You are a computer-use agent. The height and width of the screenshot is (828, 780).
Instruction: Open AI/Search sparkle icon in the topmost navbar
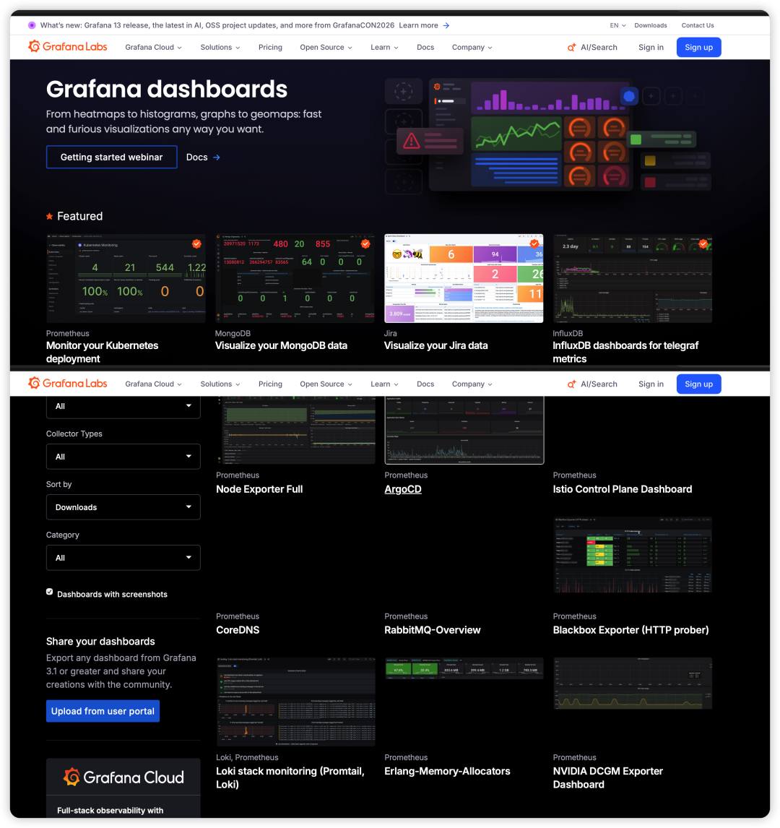pos(571,47)
